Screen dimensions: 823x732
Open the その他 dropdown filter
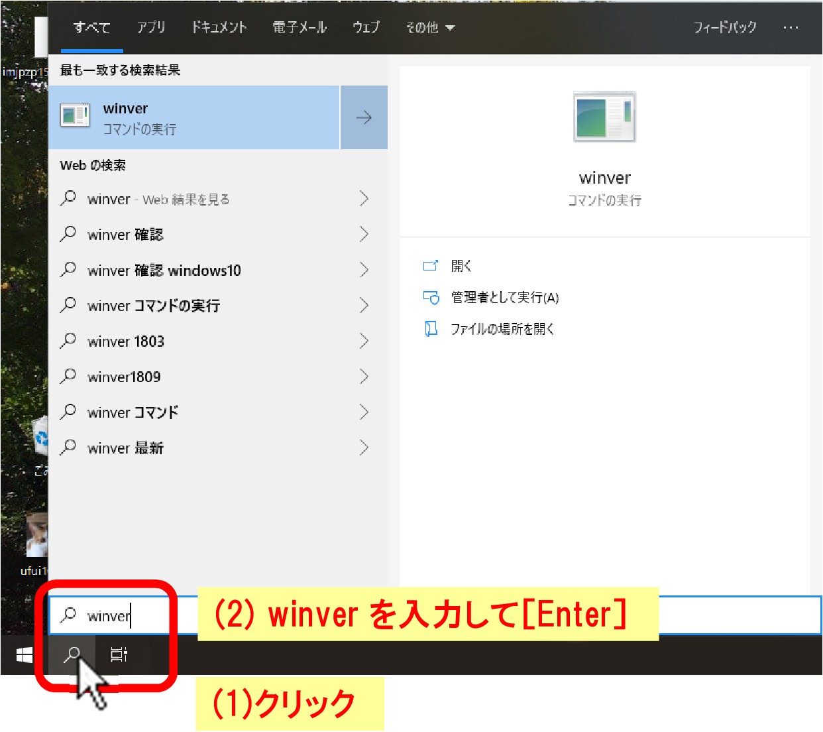[x=430, y=28]
